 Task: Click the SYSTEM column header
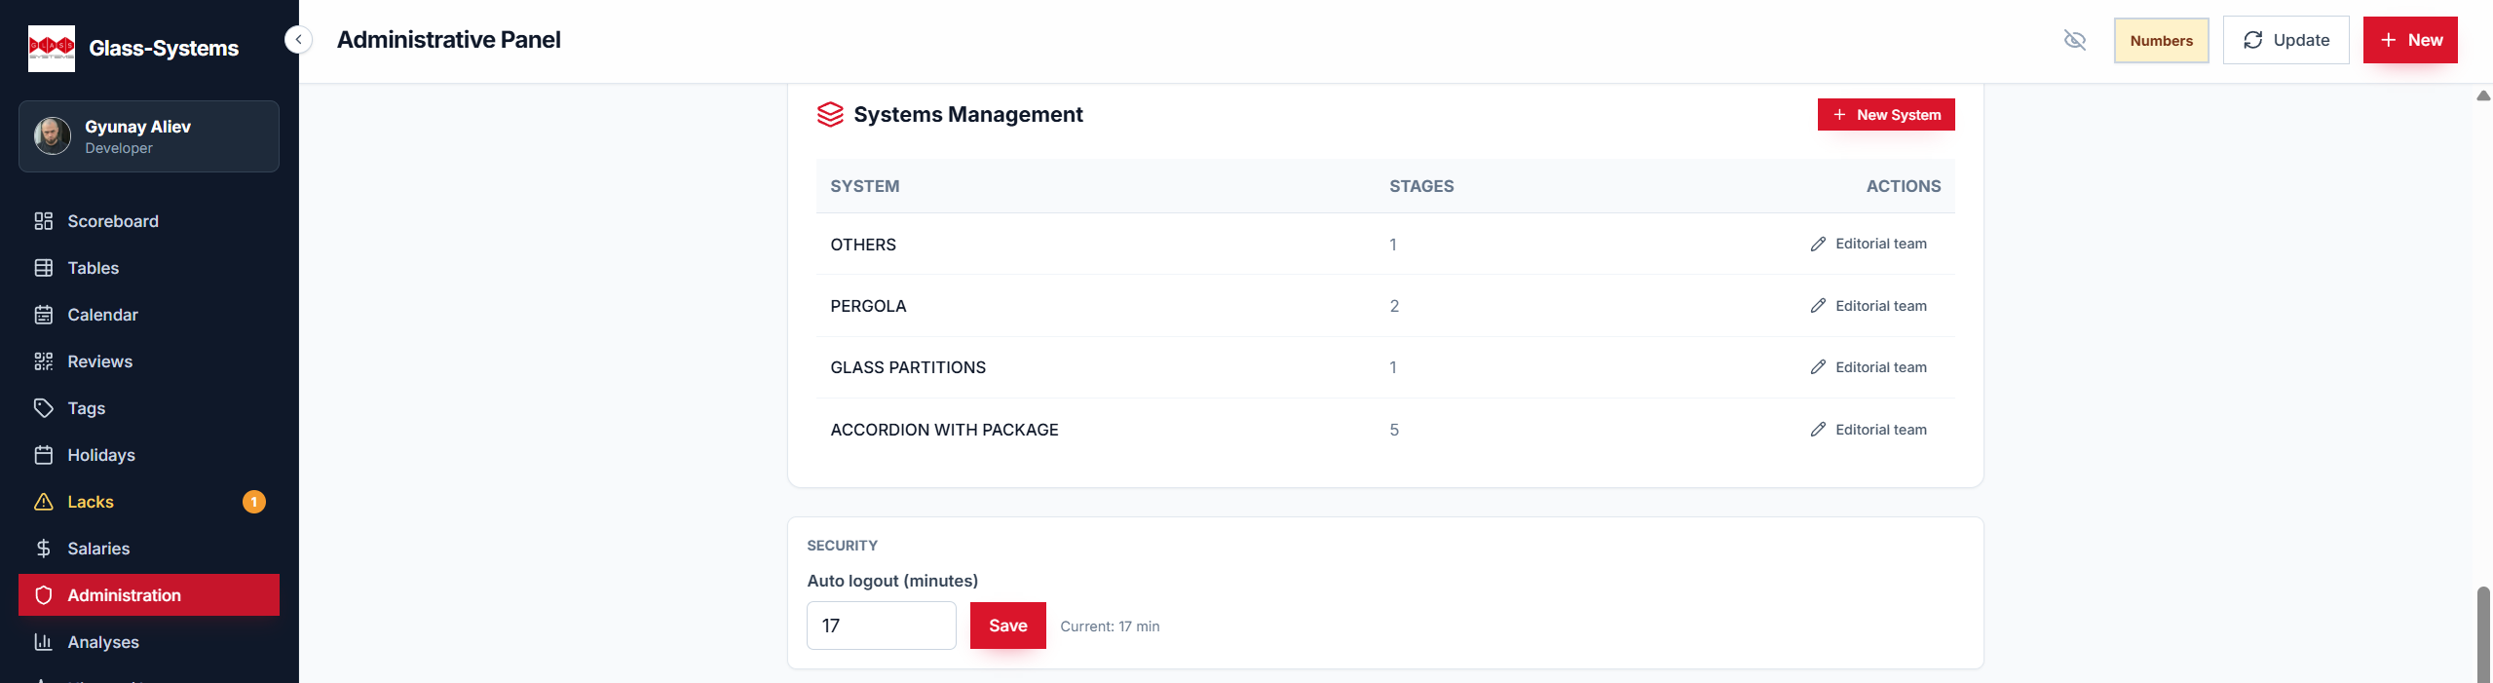pyautogui.click(x=865, y=186)
